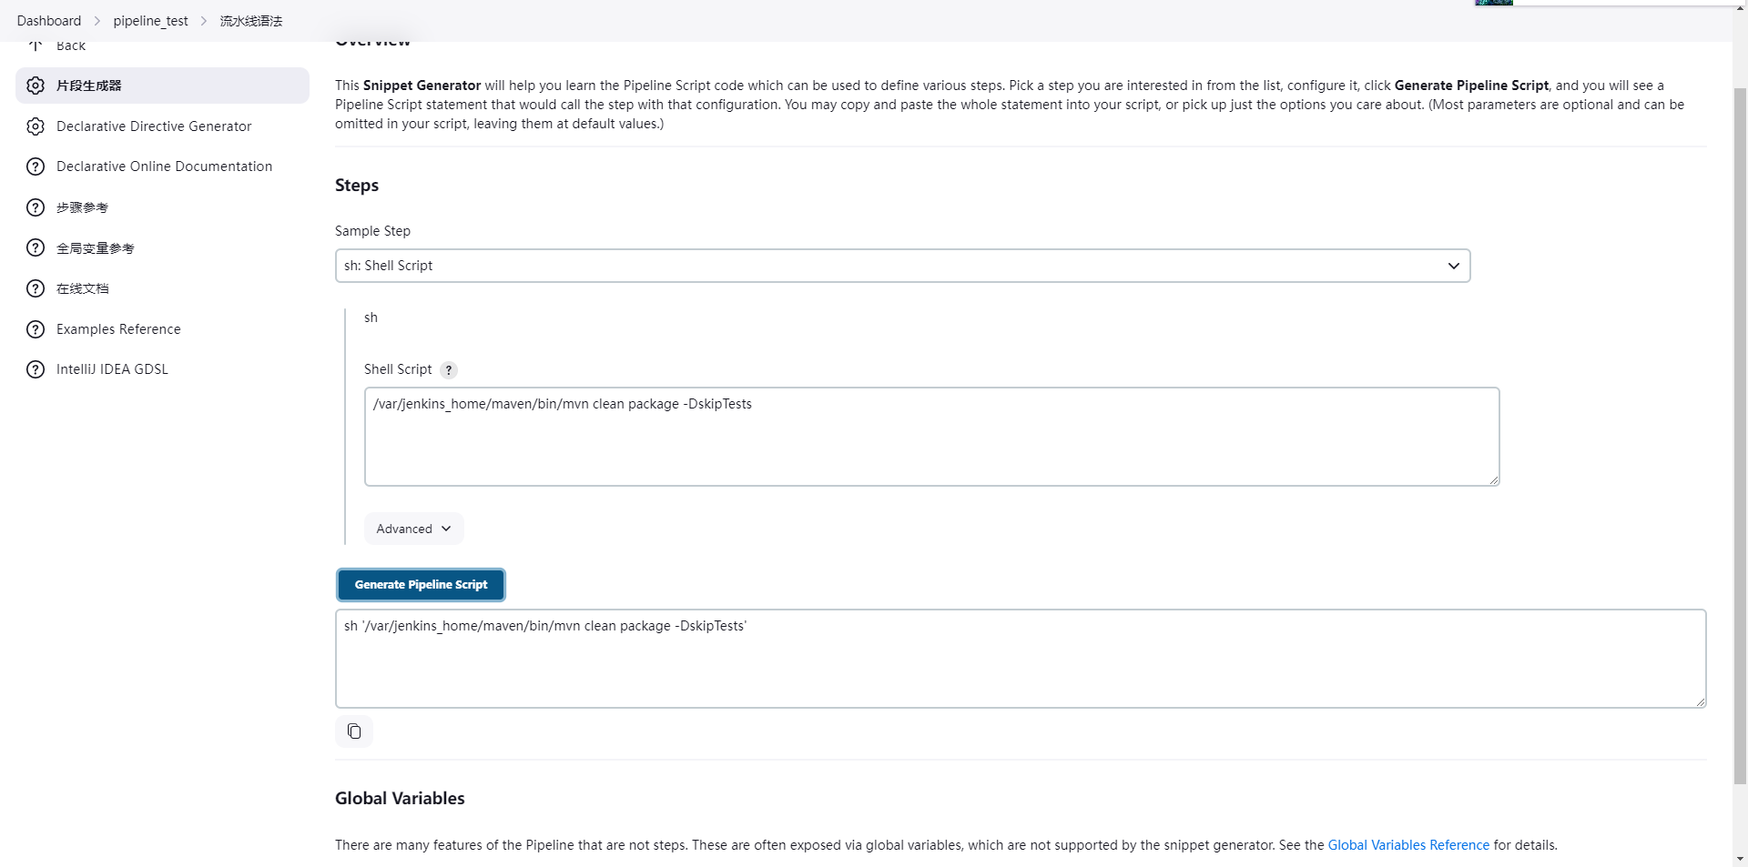
Task: Click the Declarative Directive Generator gear icon
Action: pyautogui.click(x=36, y=126)
